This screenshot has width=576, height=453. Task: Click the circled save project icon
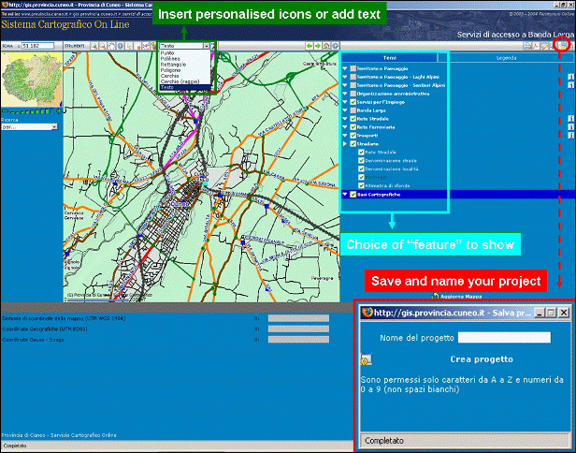pyautogui.click(x=562, y=45)
